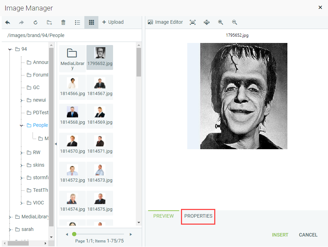Image resolution: width=328 pixels, height=247 pixels.
Task: Expand the VIOC folder
Action: (21, 203)
